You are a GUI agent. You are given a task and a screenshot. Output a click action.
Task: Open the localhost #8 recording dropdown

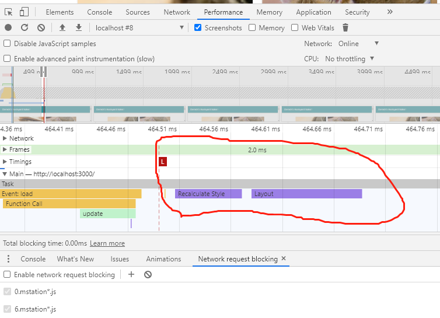pyautogui.click(x=139, y=28)
